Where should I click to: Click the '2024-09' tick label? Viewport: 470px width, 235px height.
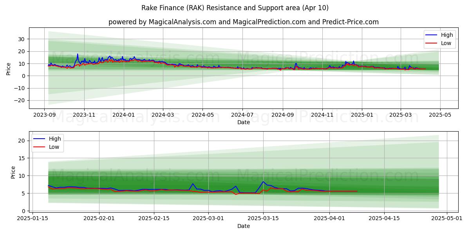click(282, 115)
